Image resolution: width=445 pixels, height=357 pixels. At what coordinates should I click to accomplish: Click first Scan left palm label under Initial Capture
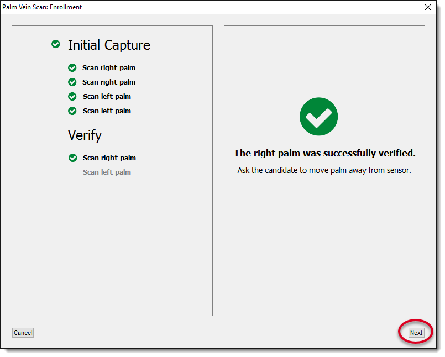click(x=107, y=97)
